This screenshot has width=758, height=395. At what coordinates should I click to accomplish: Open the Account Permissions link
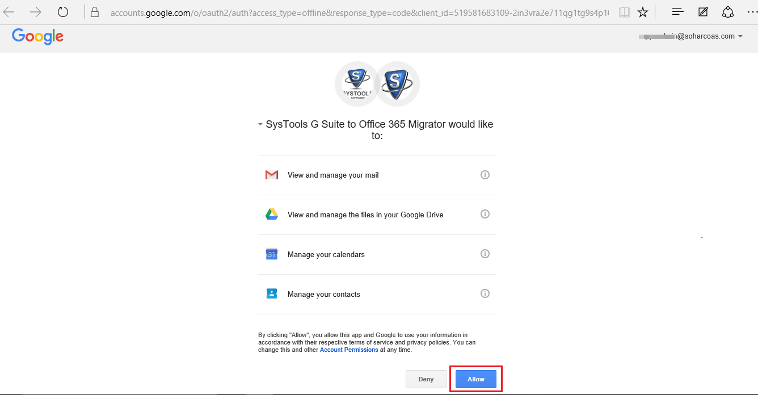(x=349, y=350)
